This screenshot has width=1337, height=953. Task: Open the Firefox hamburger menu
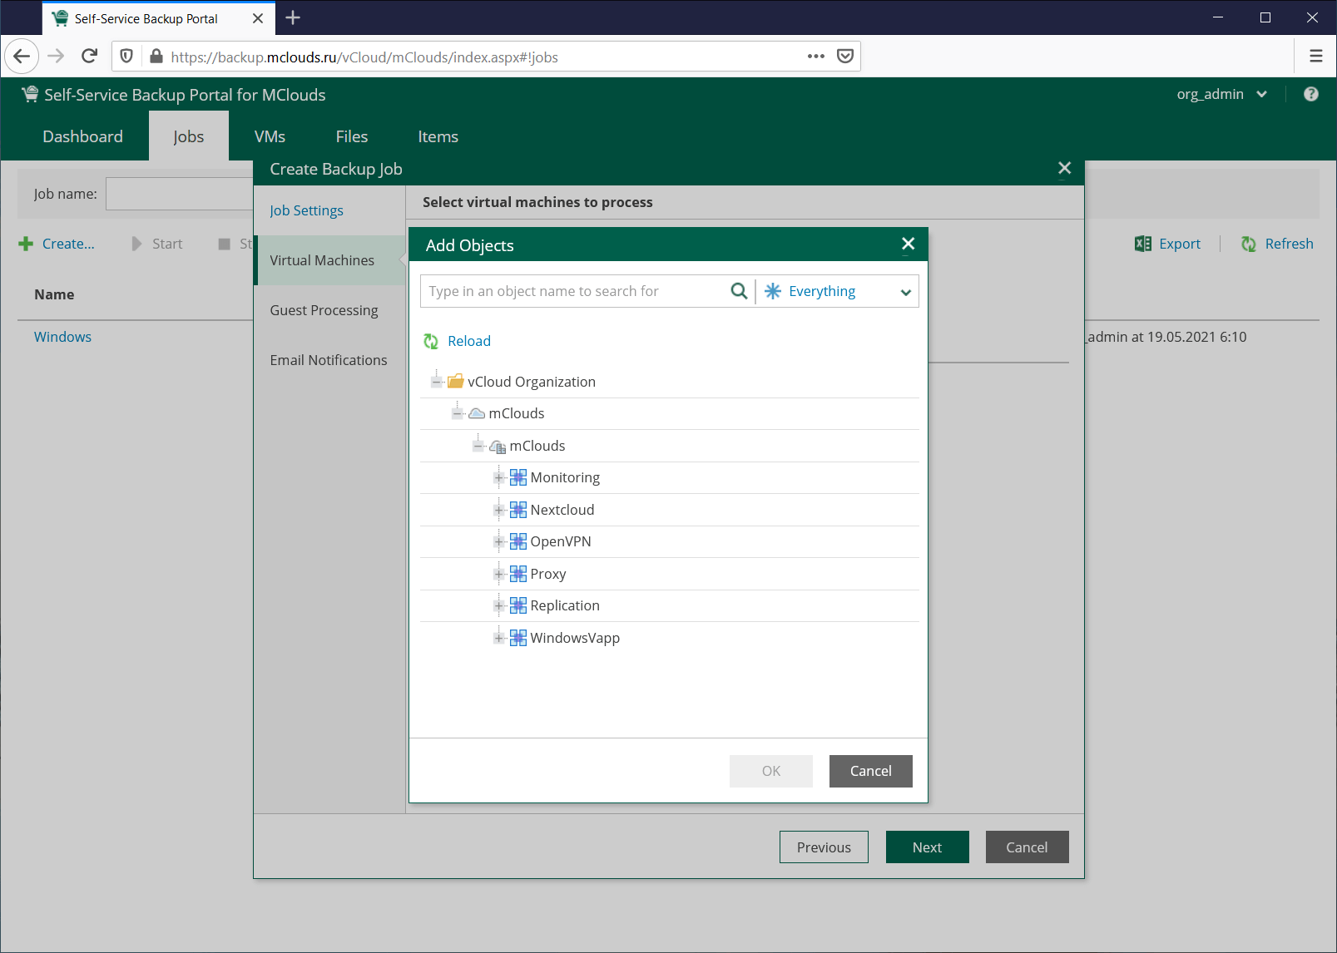1316,56
